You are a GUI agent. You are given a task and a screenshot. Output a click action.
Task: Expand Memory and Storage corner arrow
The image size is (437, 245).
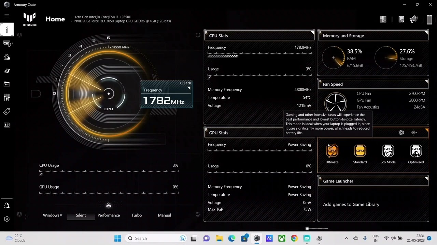[426, 33]
